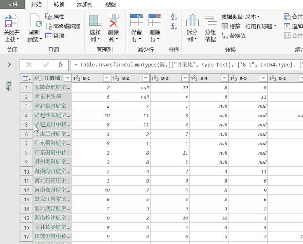
Task: Select value 11 in row 8 column 8-3
Action: point(170,153)
